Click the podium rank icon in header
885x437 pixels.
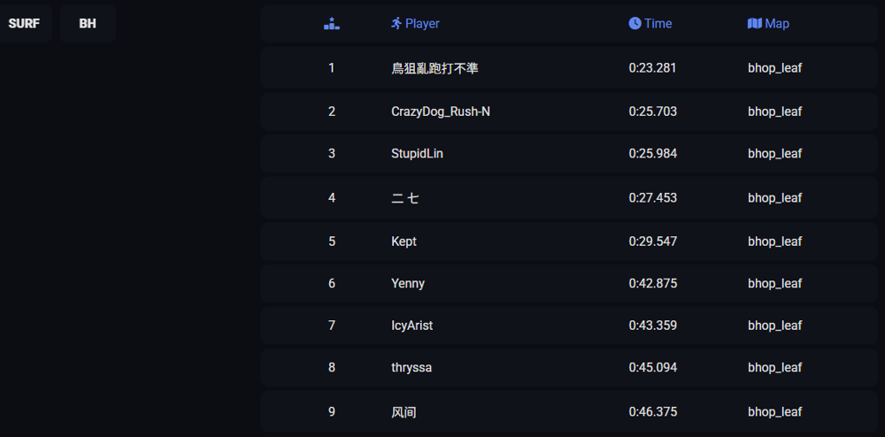pos(331,24)
